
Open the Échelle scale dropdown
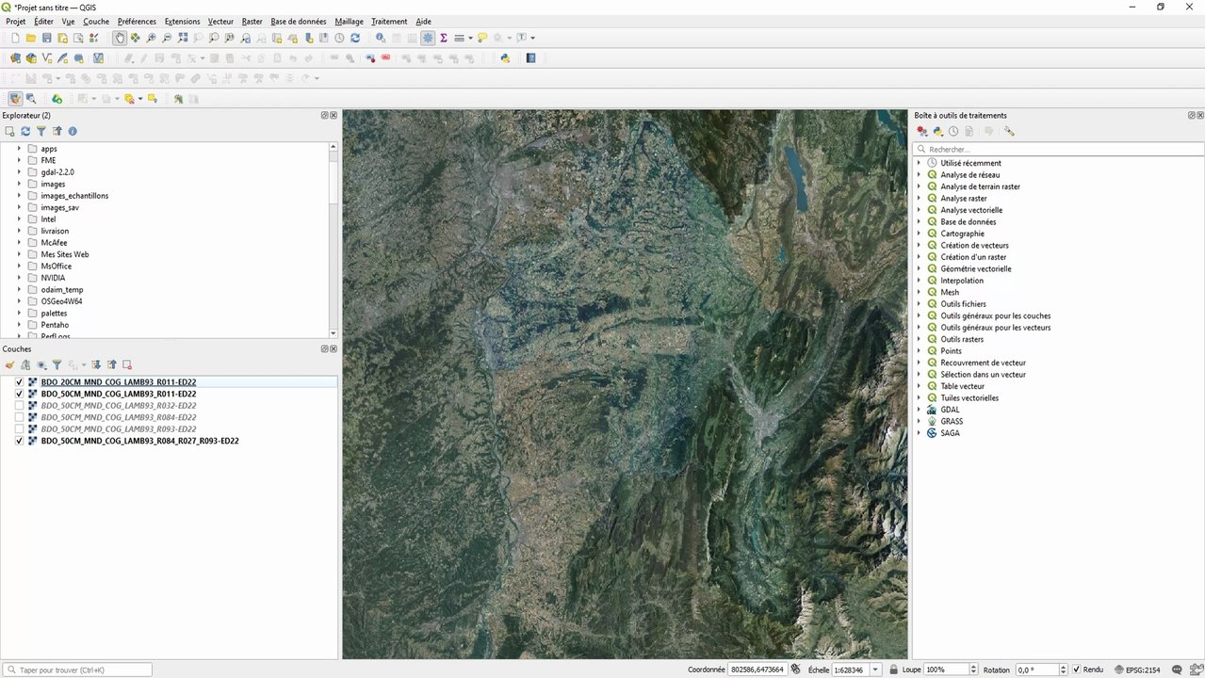click(x=876, y=670)
